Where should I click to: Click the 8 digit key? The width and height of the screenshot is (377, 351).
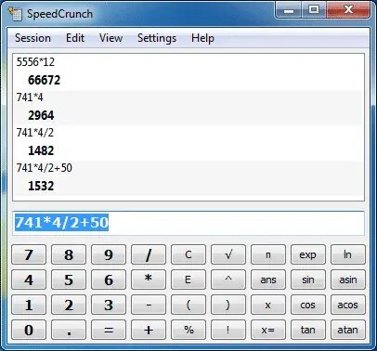coord(69,254)
